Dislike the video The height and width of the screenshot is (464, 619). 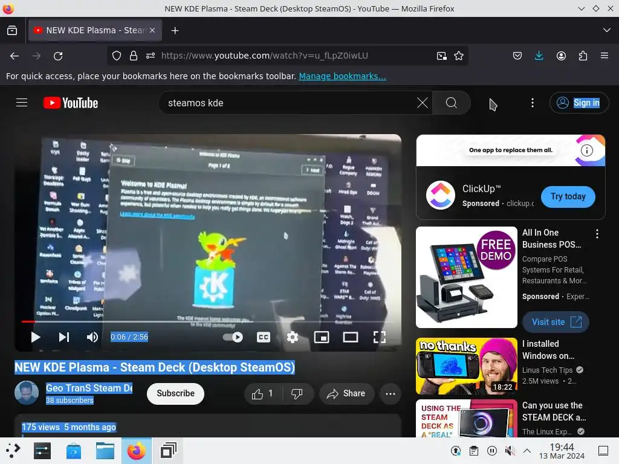click(297, 393)
